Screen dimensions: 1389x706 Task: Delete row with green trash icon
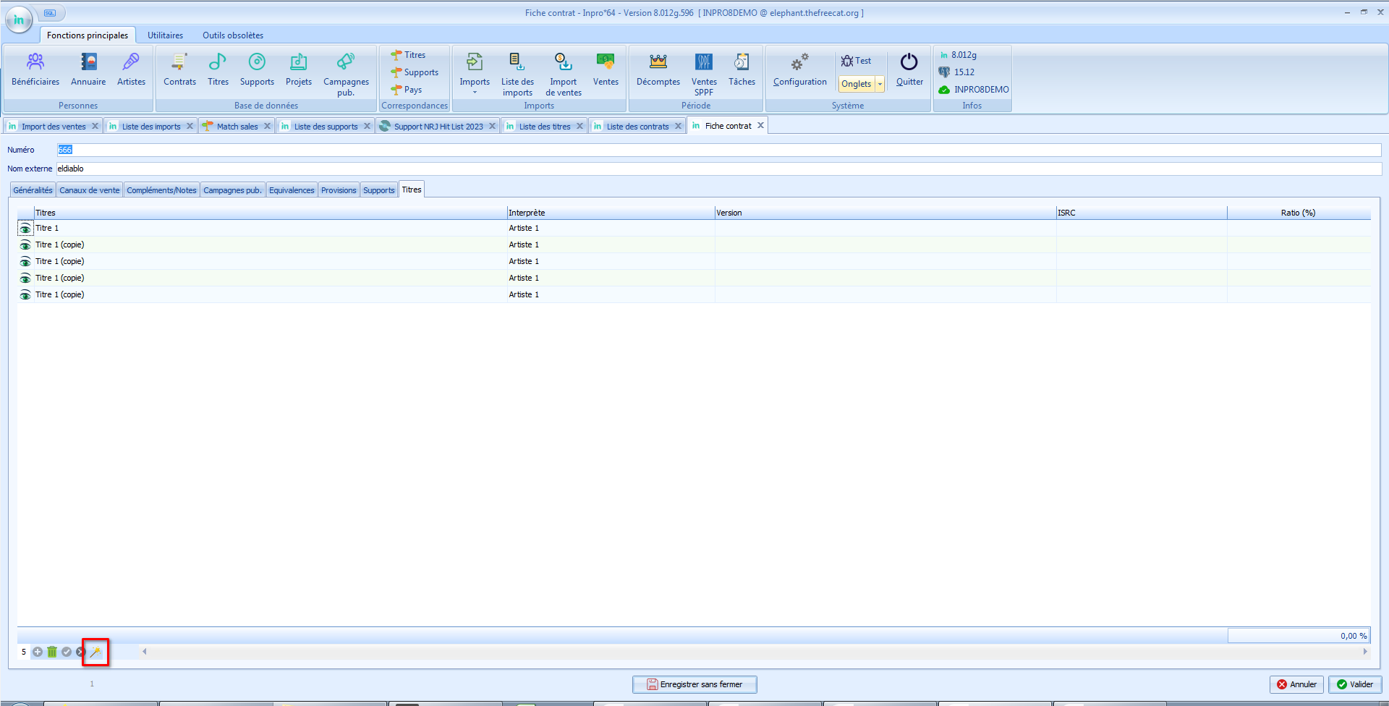pyautogui.click(x=52, y=652)
